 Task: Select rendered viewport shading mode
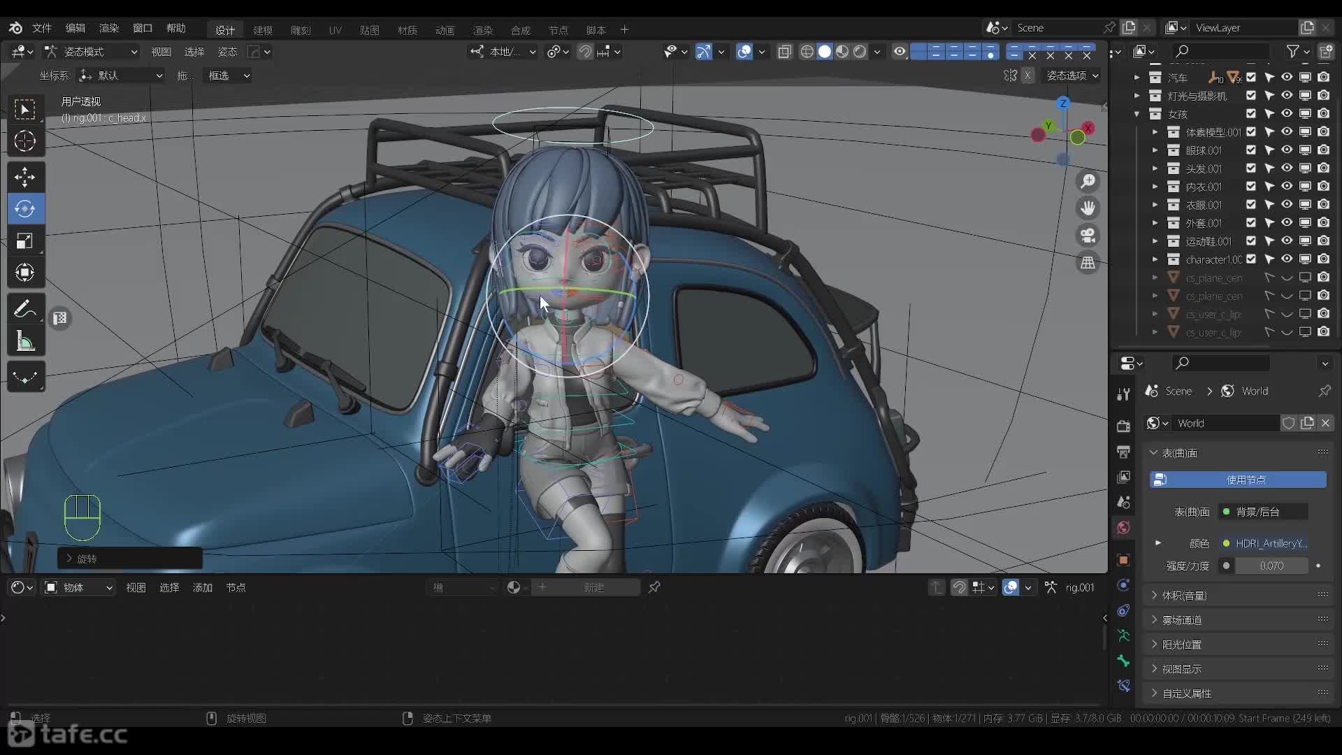click(x=860, y=52)
